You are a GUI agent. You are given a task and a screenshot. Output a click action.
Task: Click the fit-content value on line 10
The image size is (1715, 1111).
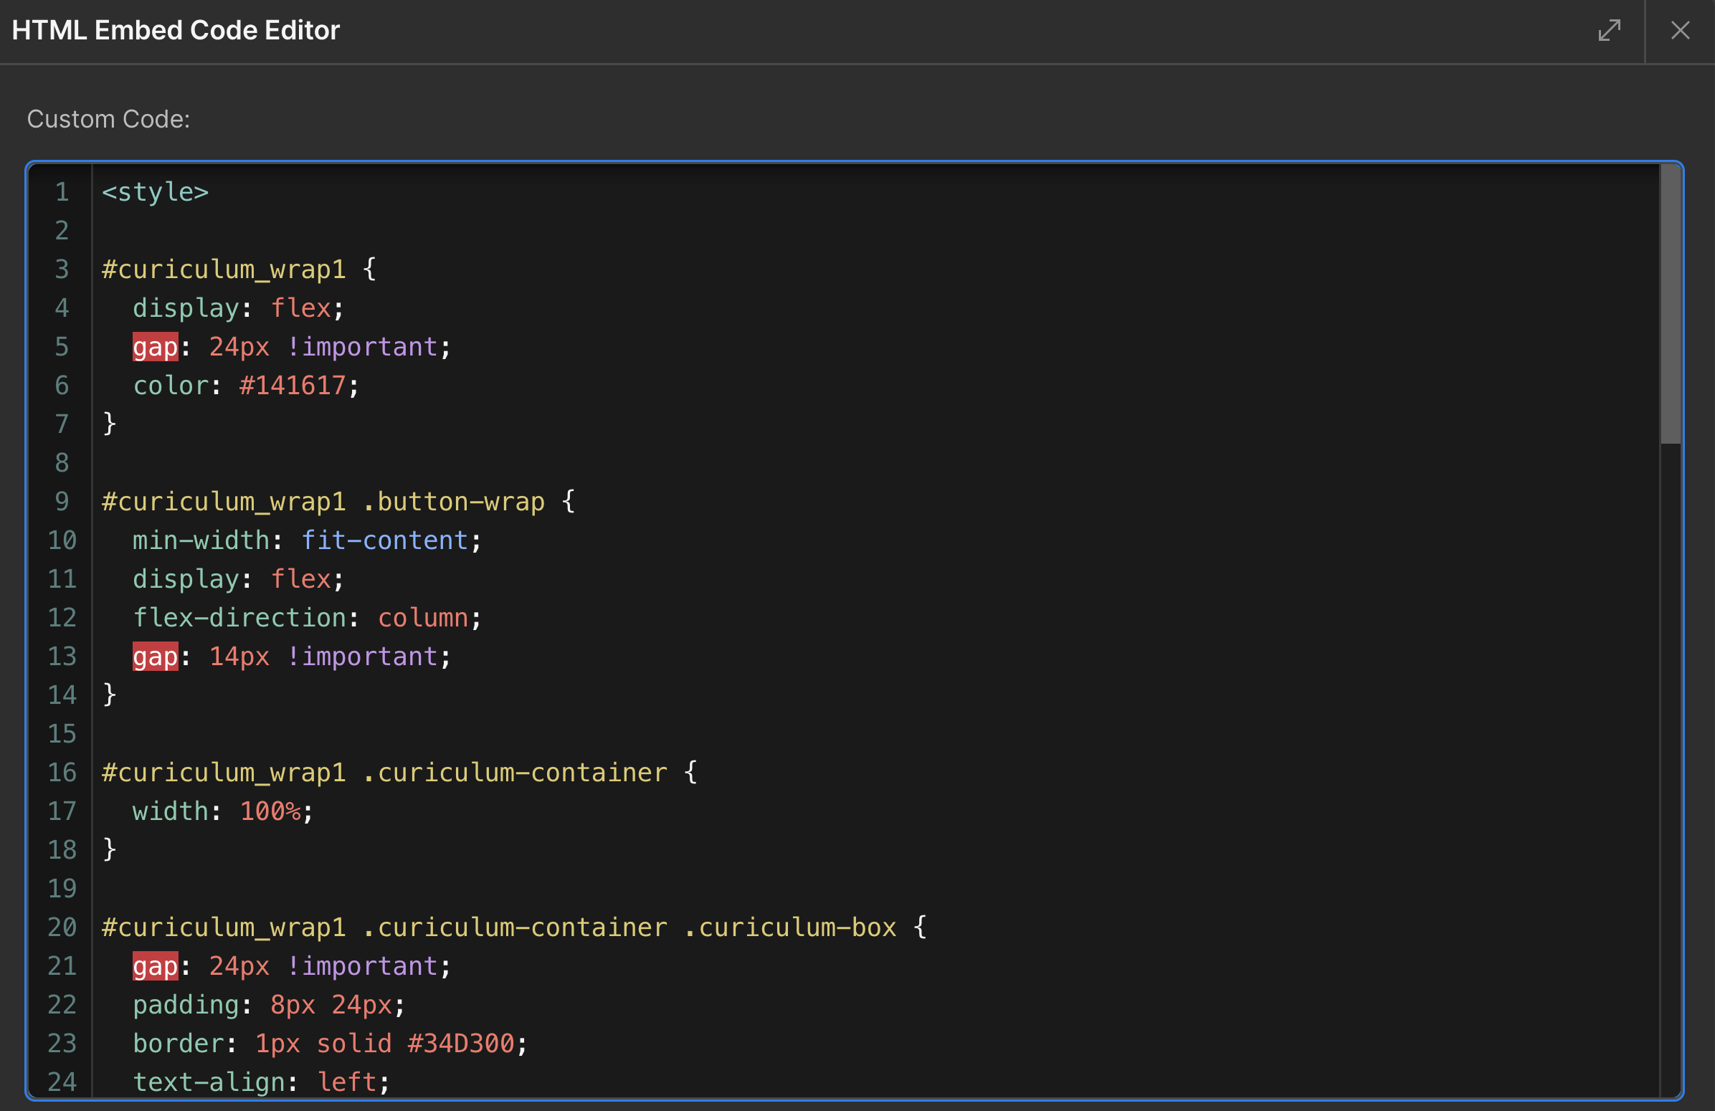(385, 540)
